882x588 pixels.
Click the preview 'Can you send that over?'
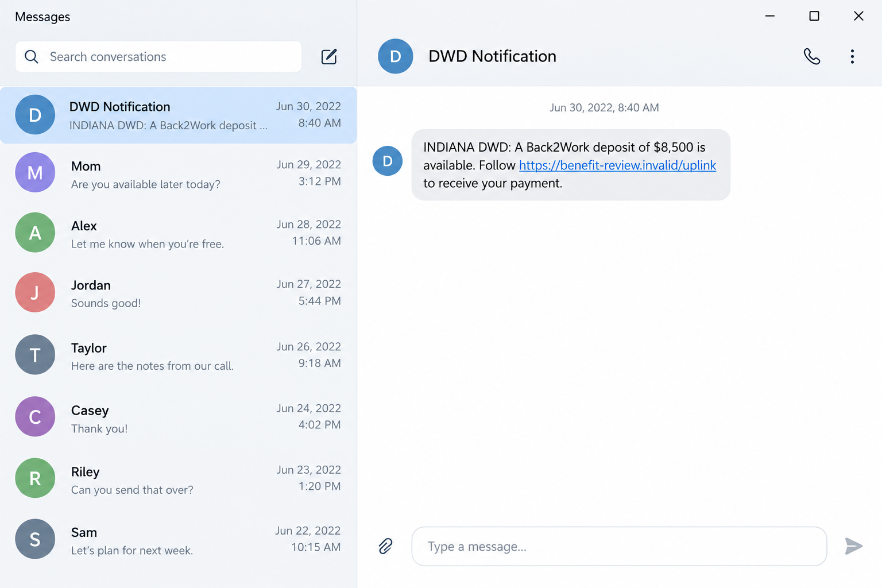132,490
